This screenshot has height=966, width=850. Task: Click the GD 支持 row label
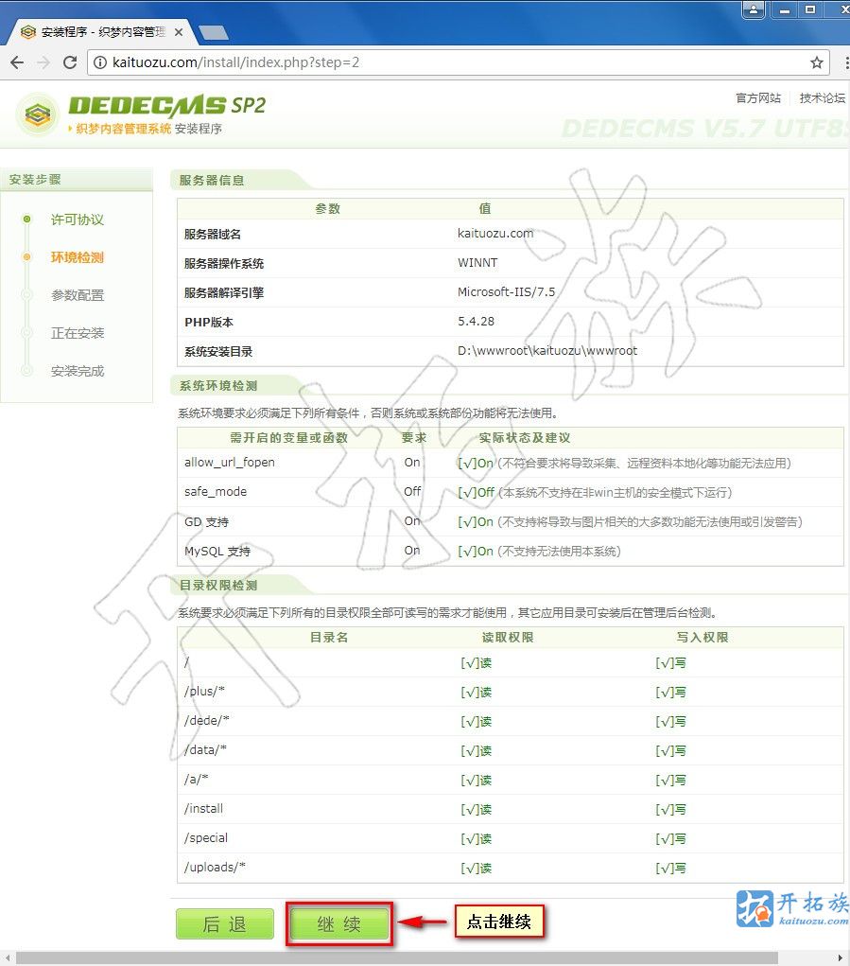[x=206, y=522]
